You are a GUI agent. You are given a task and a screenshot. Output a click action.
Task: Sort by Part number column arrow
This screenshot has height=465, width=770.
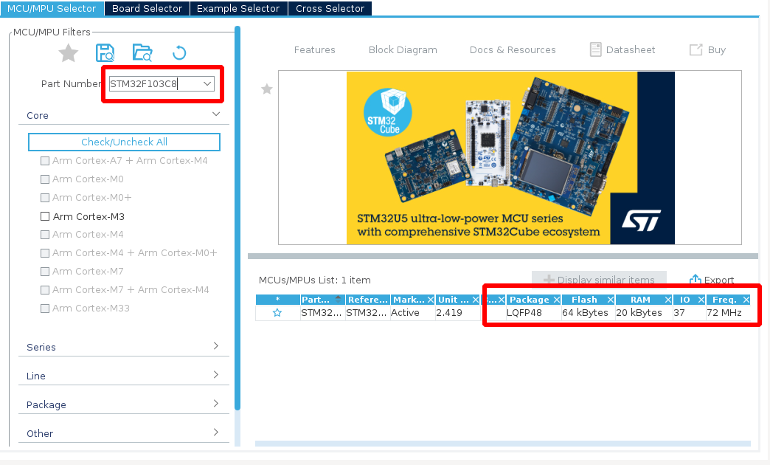338,298
